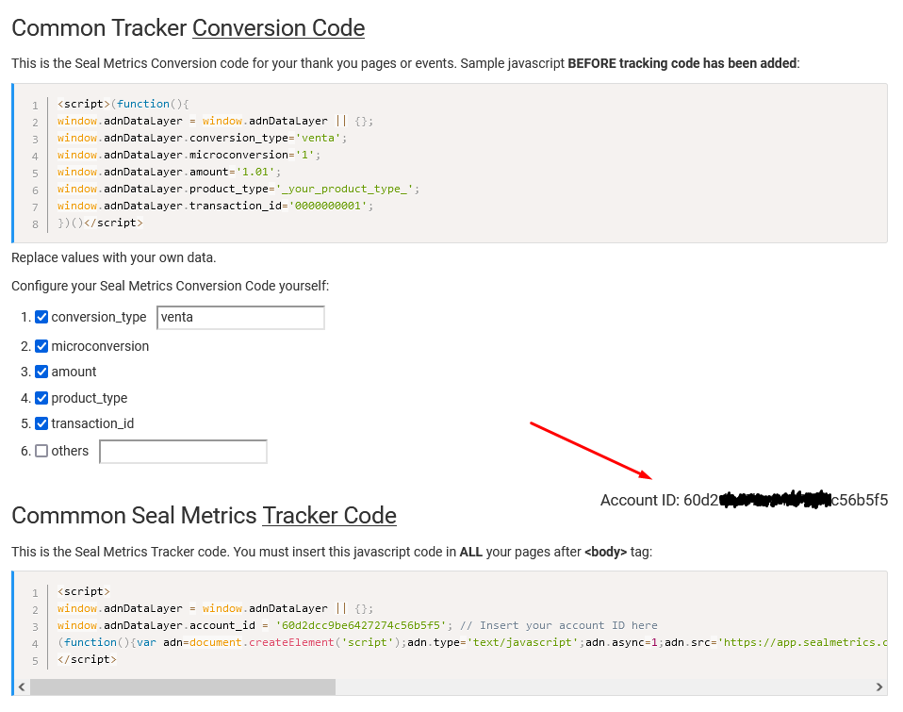The image size is (903, 712).
Task: Focus the empty others text field
Action: [183, 452]
